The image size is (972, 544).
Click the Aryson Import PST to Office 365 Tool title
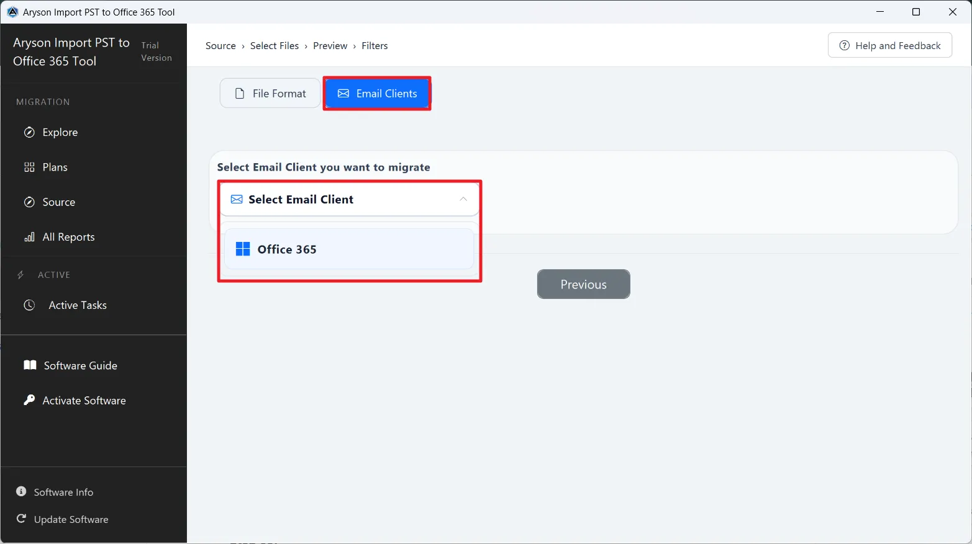71,51
